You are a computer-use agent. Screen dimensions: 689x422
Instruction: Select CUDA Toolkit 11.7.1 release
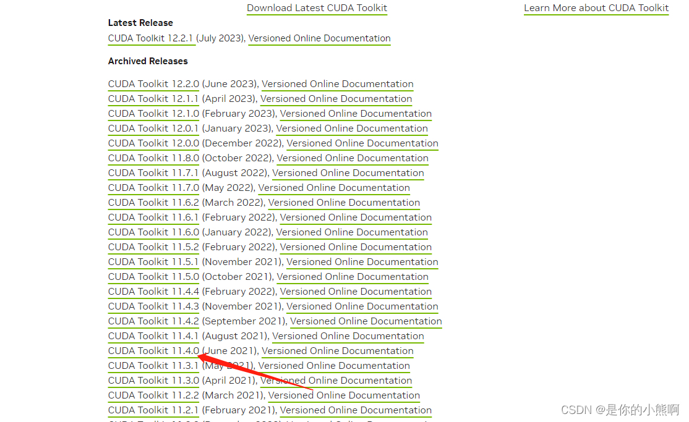click(x=153, y=173)
